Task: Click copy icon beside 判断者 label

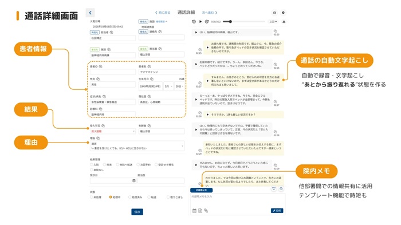Action: click(x=149, y=126)
